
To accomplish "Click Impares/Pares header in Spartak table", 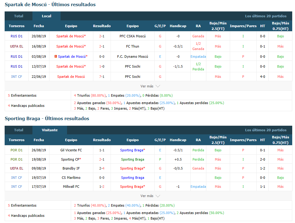I will pos(243,26).
